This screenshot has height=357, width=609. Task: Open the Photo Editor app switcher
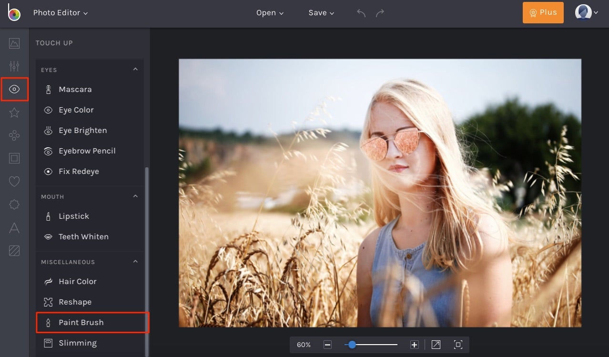(61, 13)
